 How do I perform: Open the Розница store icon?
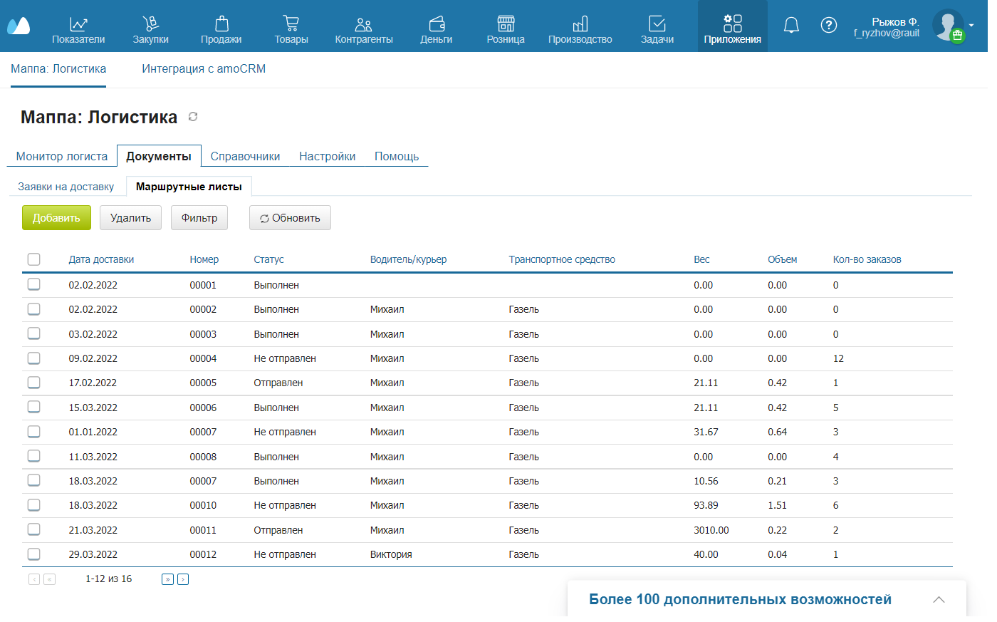pos(506,24)
